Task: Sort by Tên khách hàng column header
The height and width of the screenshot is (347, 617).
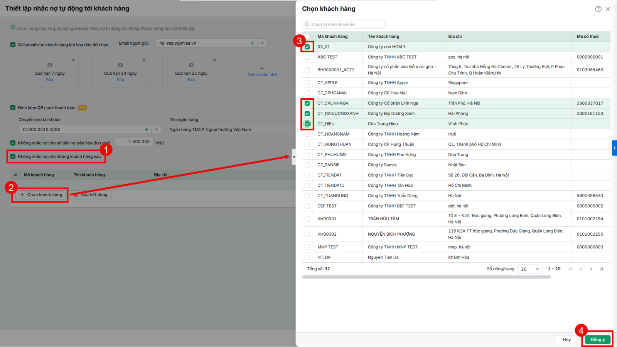Action: pos(383,37)
